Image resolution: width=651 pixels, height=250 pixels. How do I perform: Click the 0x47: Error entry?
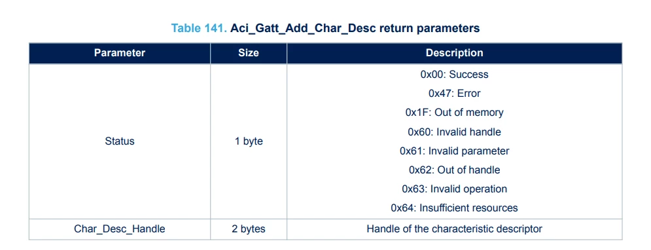pos(454,94)
